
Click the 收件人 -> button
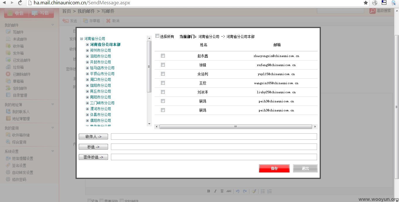pos(93,137)
